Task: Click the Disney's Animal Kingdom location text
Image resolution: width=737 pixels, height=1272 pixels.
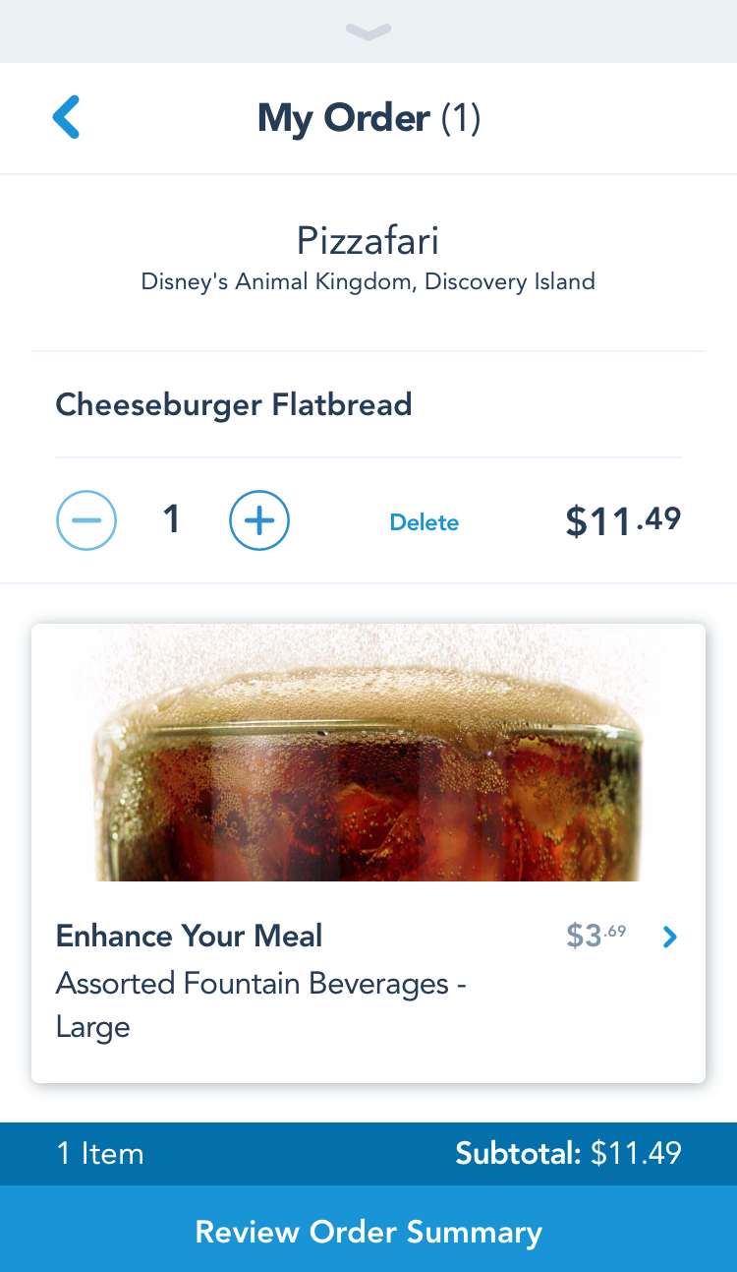Action: (368, 282)
